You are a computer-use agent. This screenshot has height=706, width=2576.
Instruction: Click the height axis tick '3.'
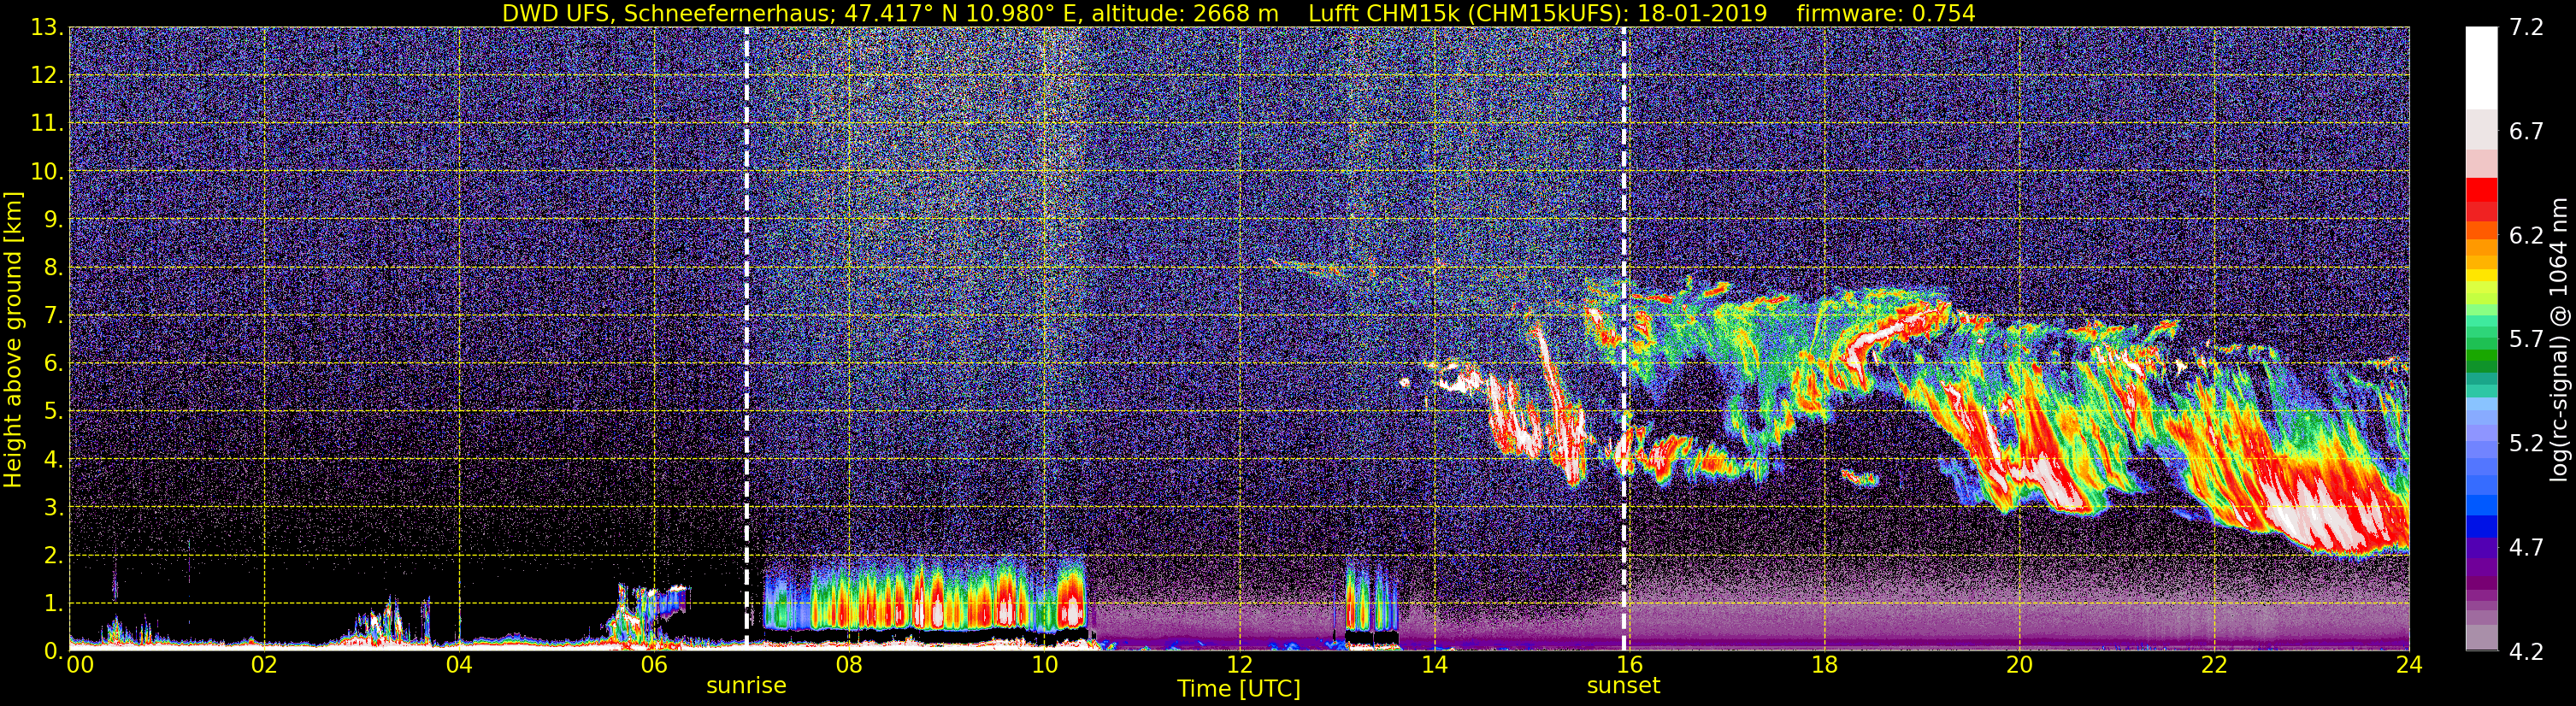53,507
